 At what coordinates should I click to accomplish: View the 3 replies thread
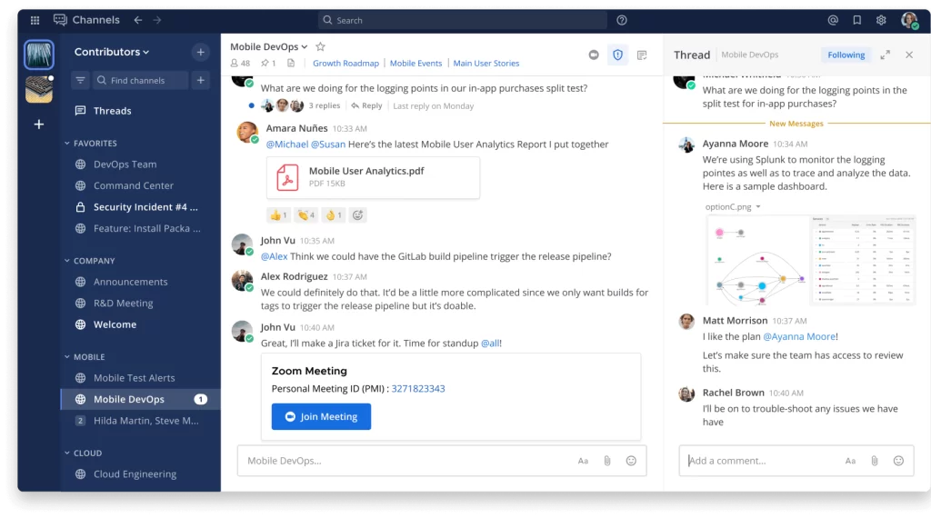325,105
